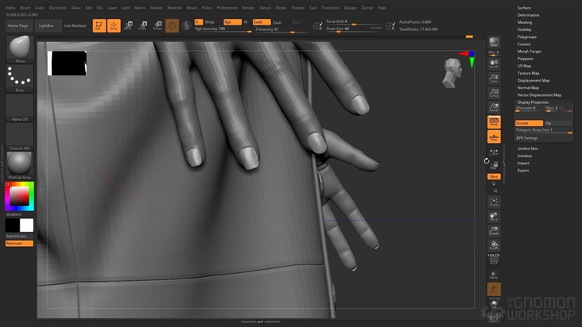Click the Lock camera icon
Image resolution: width=582 pixels, height=327 pixels.
pos(495,166)
